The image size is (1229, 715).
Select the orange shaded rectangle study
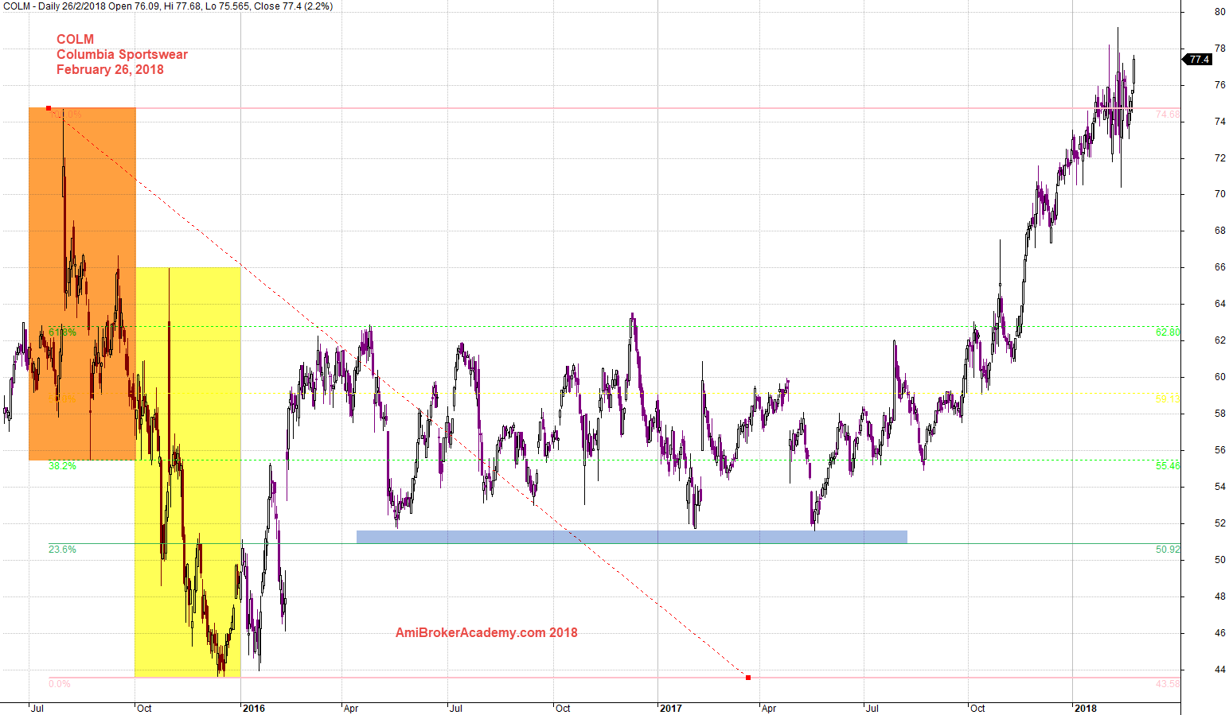pyautogui.click(x=82, y=284)
